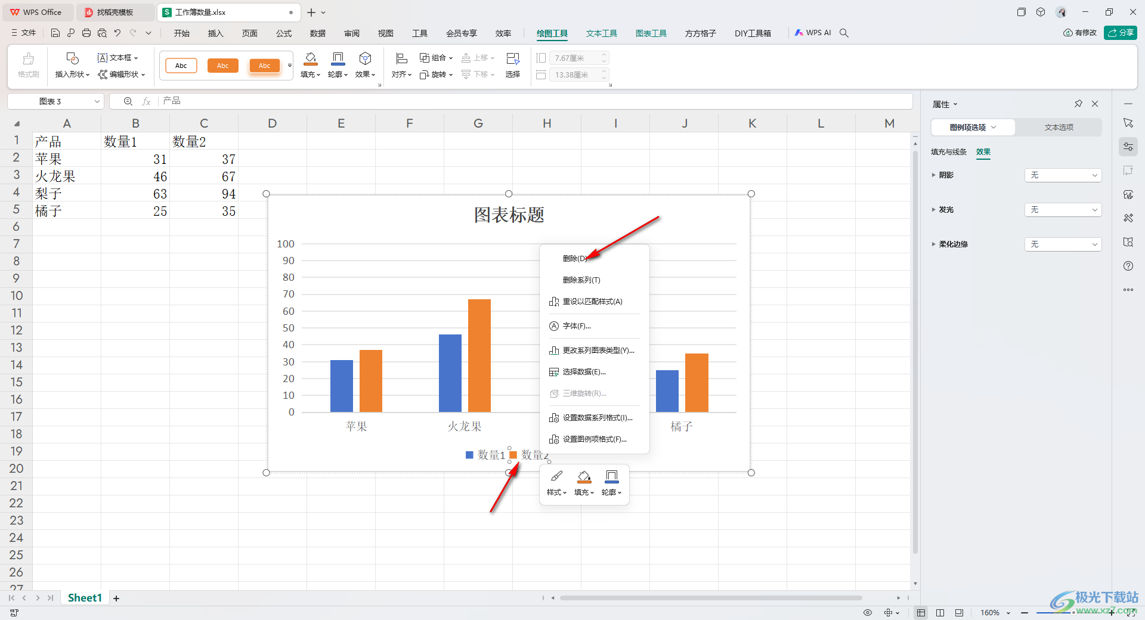Switch to Normal view in status bar
The height and width of the screenshot is (620, 1145).
click(921, 612)
